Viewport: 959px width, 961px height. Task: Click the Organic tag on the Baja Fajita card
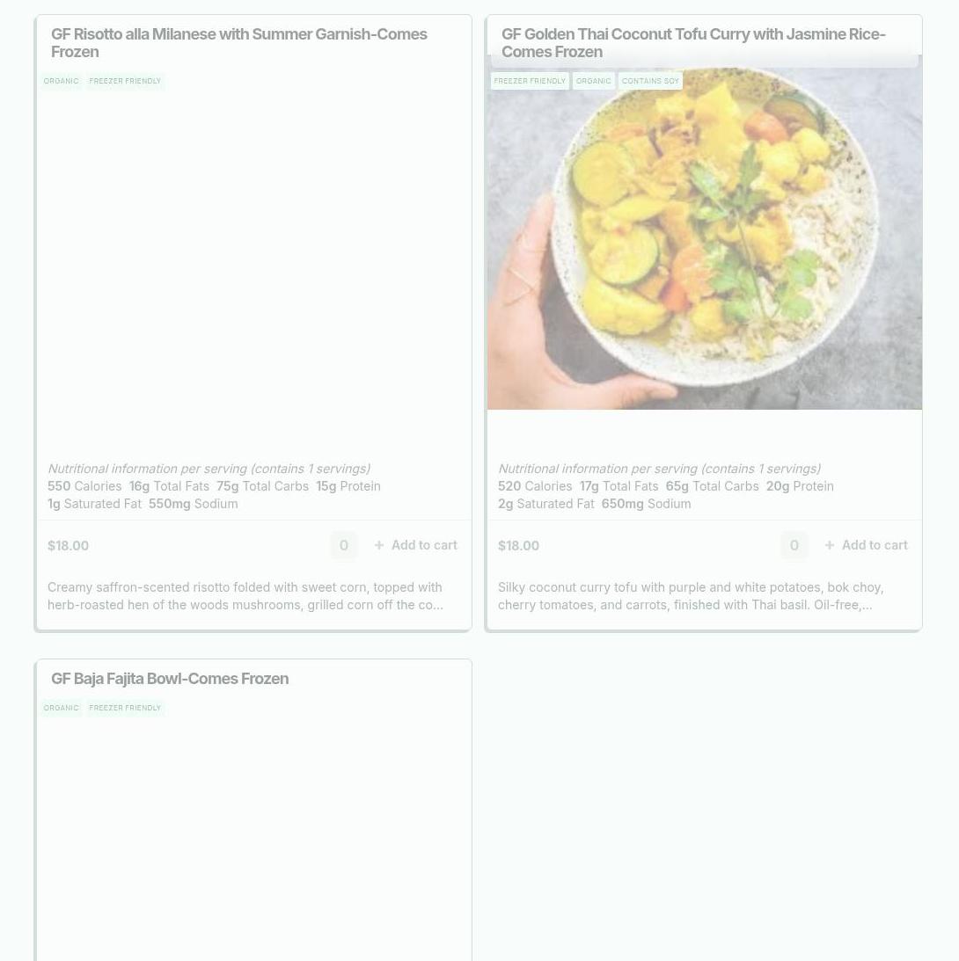[x=62, y=708]
